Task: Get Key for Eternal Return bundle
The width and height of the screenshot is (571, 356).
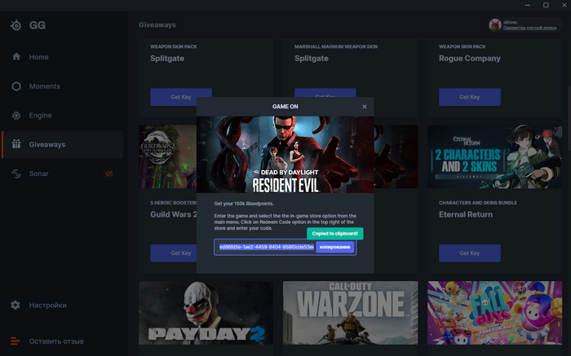Action: [469, 253]
